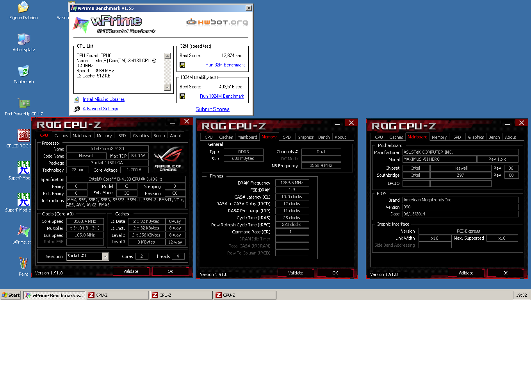Viewport: 531px width, 371px height.
Task: Open SPD tab in Memory window
Action: click(x=287, y=137)
